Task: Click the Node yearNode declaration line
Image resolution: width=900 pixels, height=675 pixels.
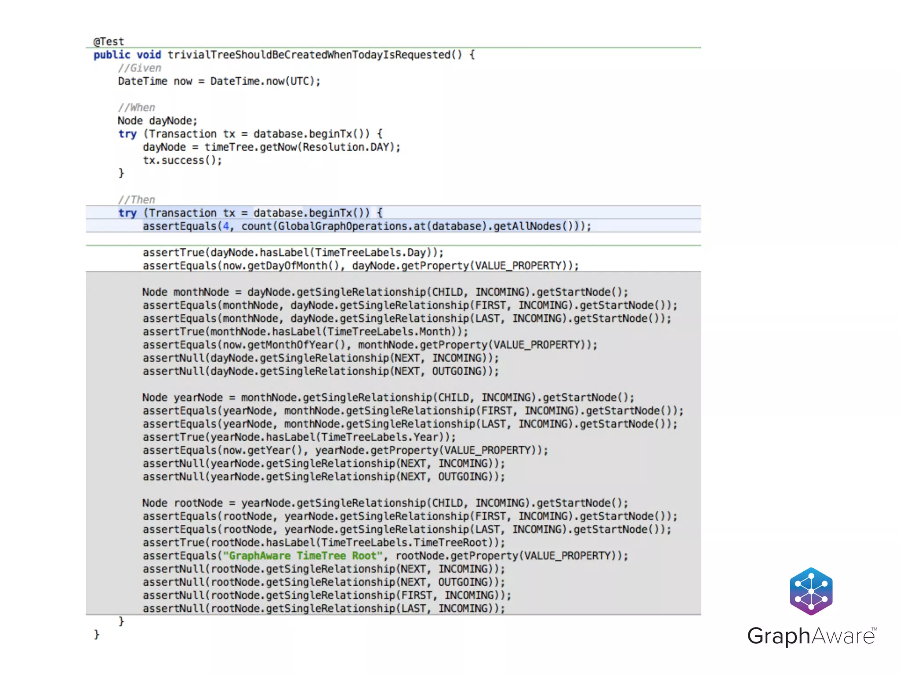Action: click(x=388, y=398)
